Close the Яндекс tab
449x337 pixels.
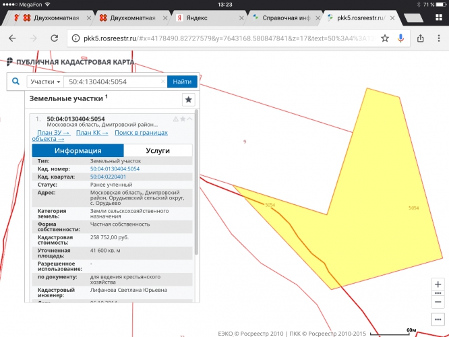(x=241, y=18)
